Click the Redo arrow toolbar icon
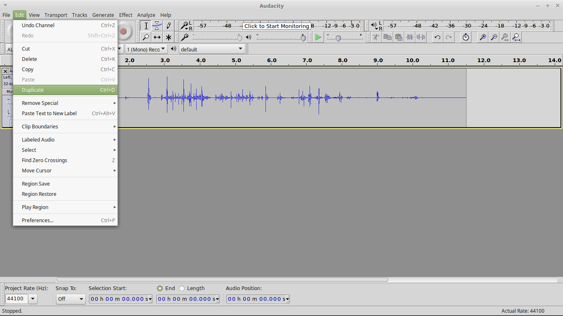Viewport: 563px width, 316px height. tap(448, 37)
